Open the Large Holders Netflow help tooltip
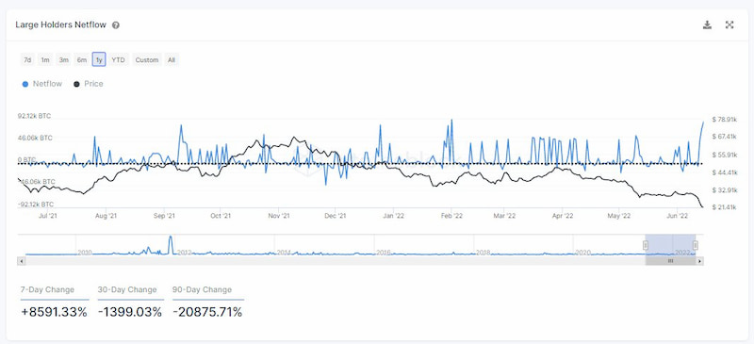The image size is (754, 344). [x=115, y=25]
